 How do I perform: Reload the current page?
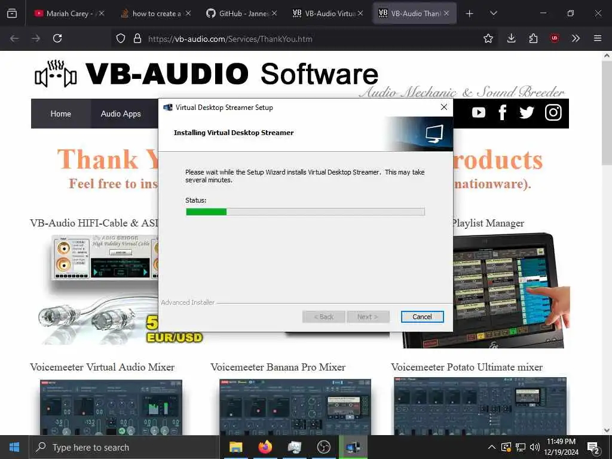tap(57, 39)
